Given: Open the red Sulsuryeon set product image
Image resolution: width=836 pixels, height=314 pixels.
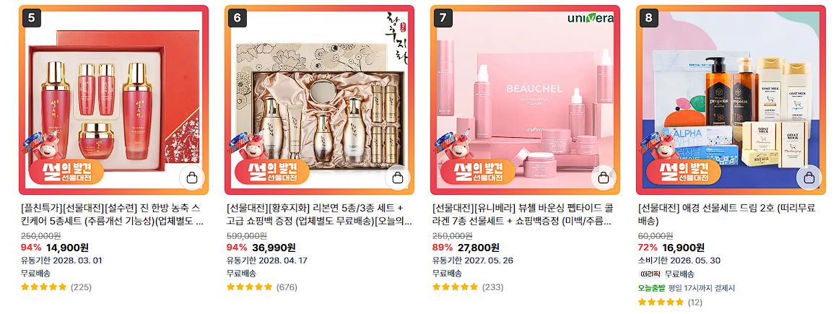Looking at the screenshot, I should [x=113, y=100].
